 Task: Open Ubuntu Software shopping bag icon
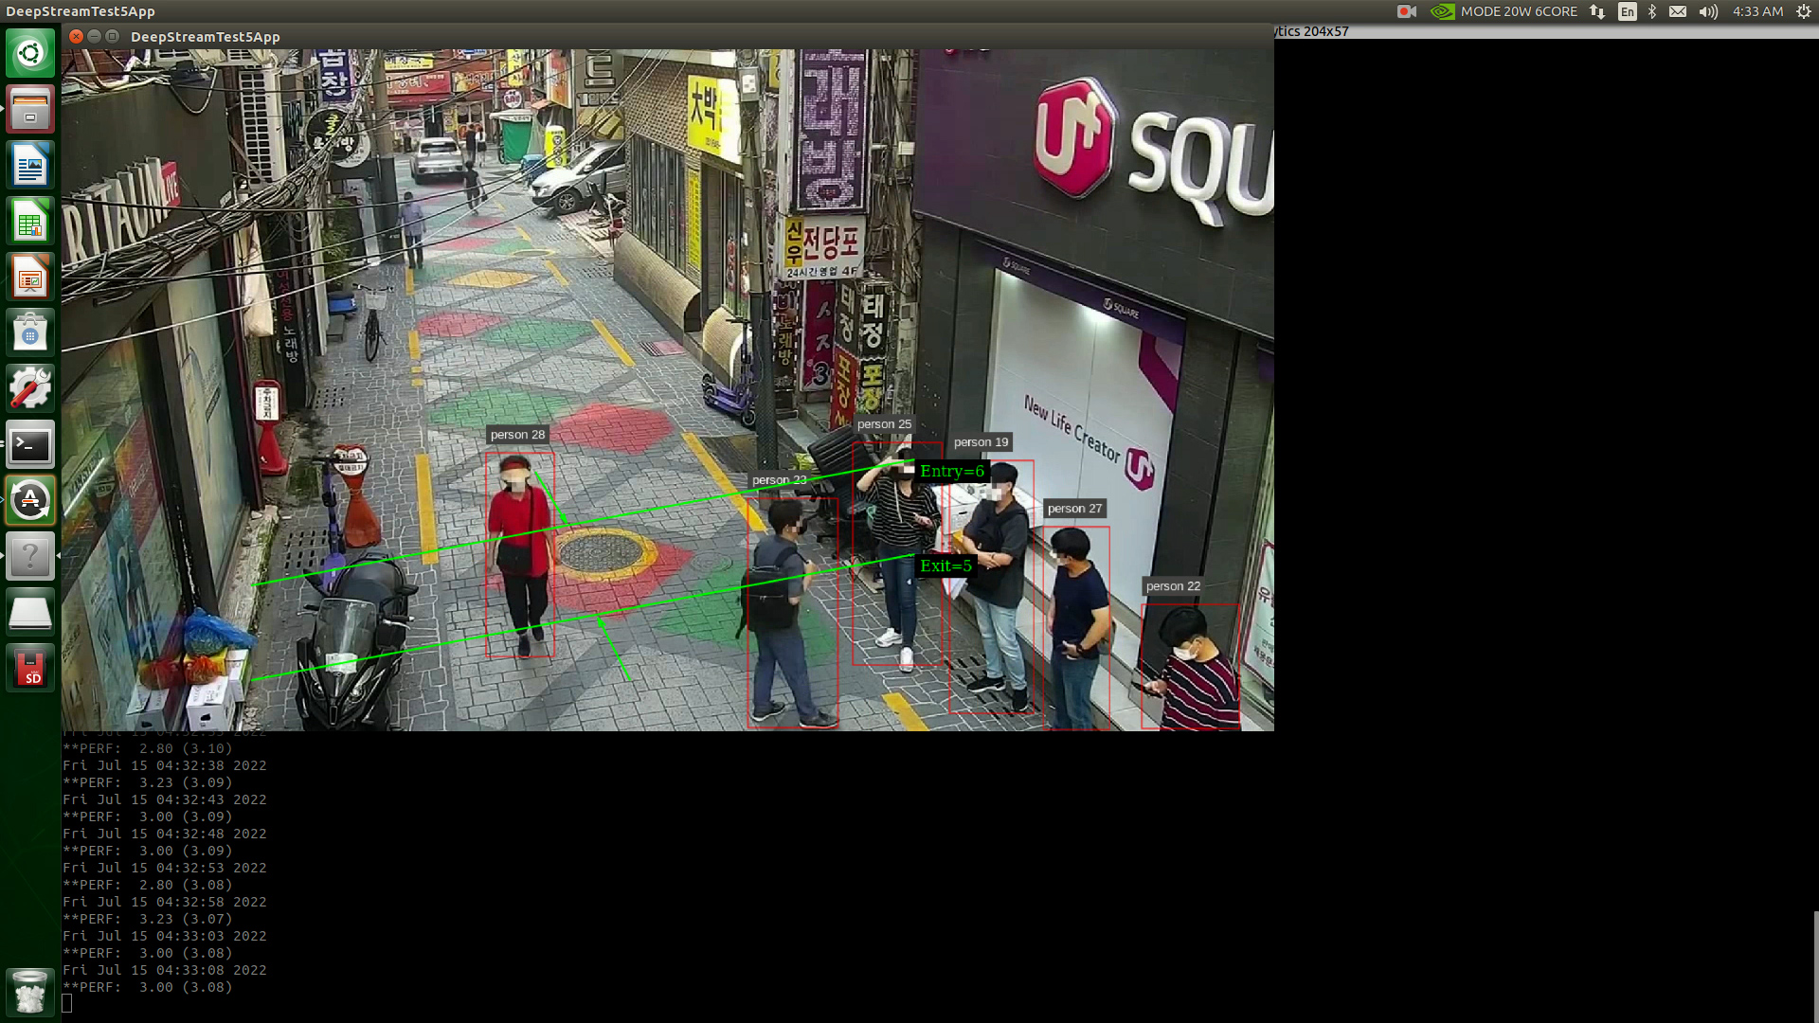(x=30, y=332)
